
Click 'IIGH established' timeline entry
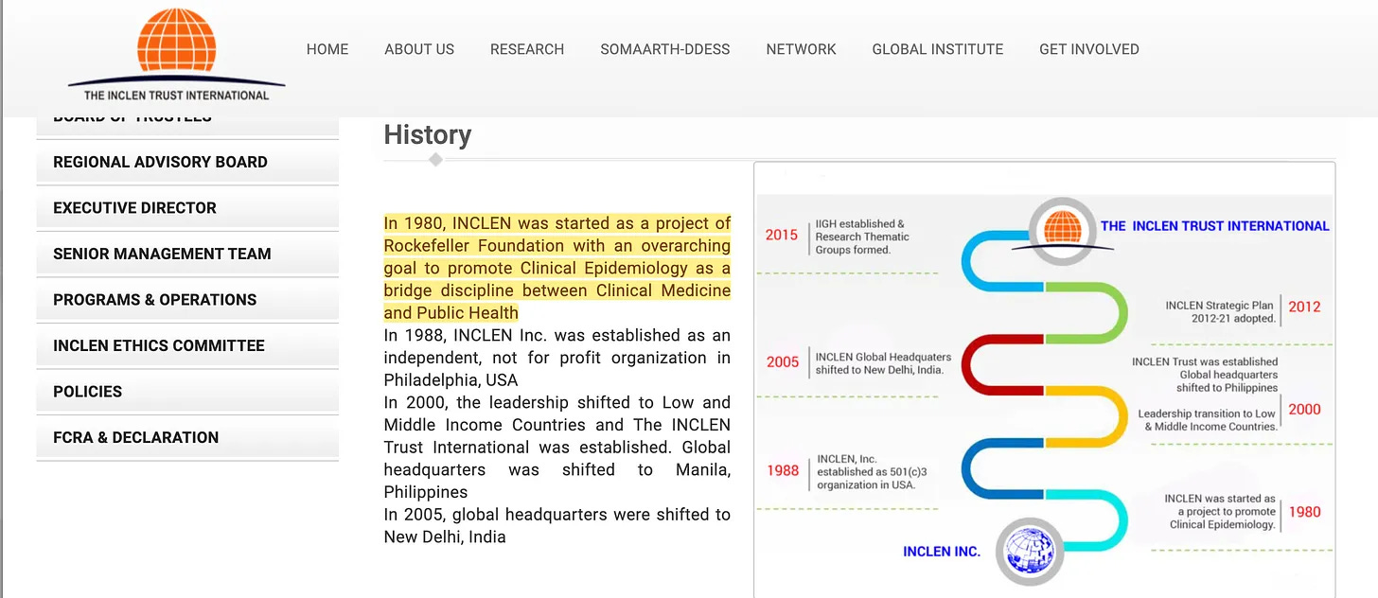(862, 237)
